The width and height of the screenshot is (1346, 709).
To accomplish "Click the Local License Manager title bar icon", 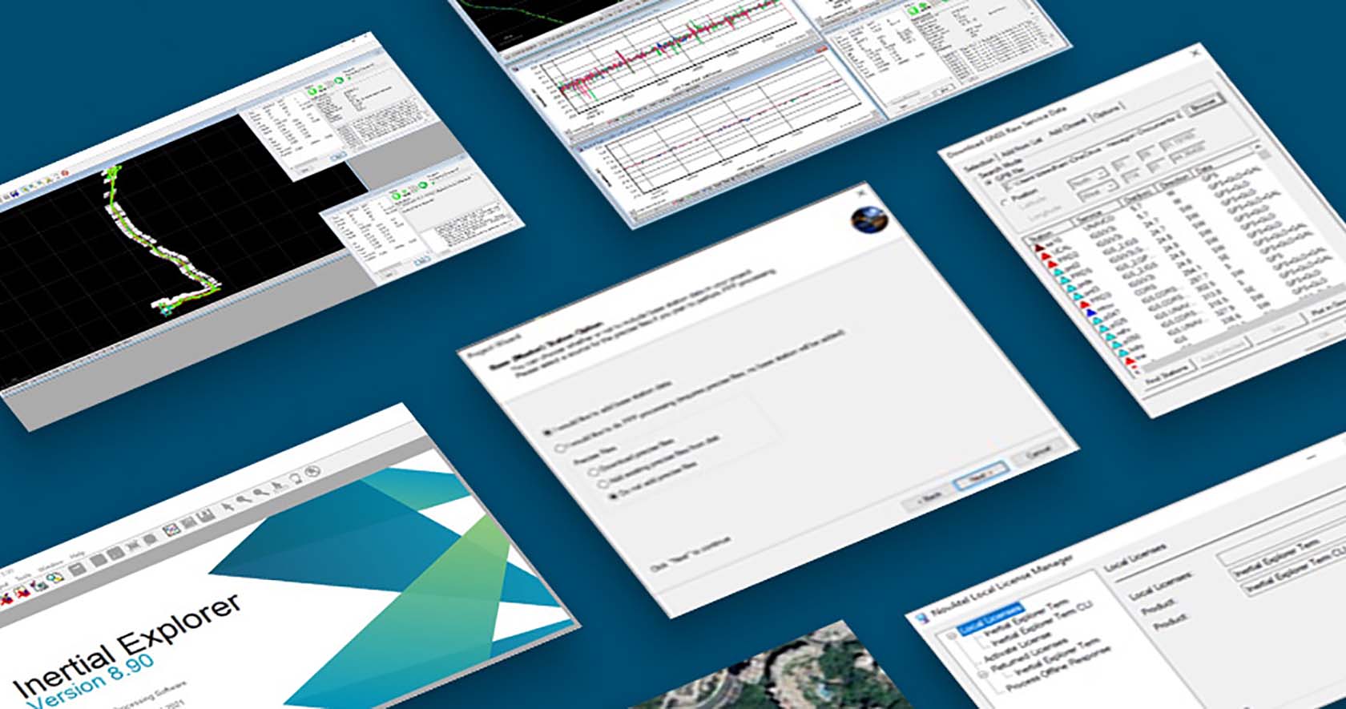I will click(924, 617).
